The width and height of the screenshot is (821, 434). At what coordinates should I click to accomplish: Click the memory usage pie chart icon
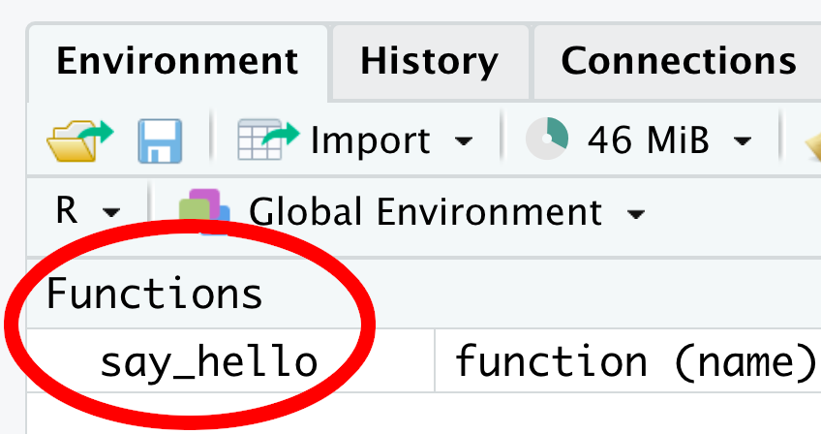(x=547, y=139)
